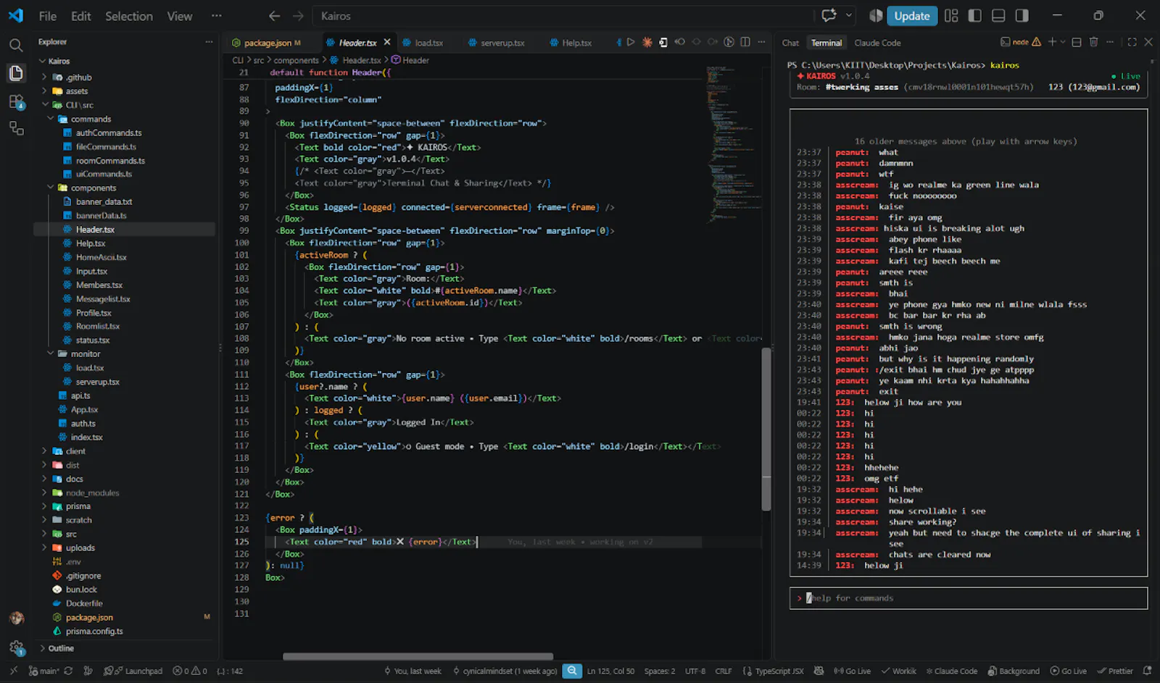Click the Run file play icon
The image size is (1160, 683).
pyautogui.click(x=631, y=42)
